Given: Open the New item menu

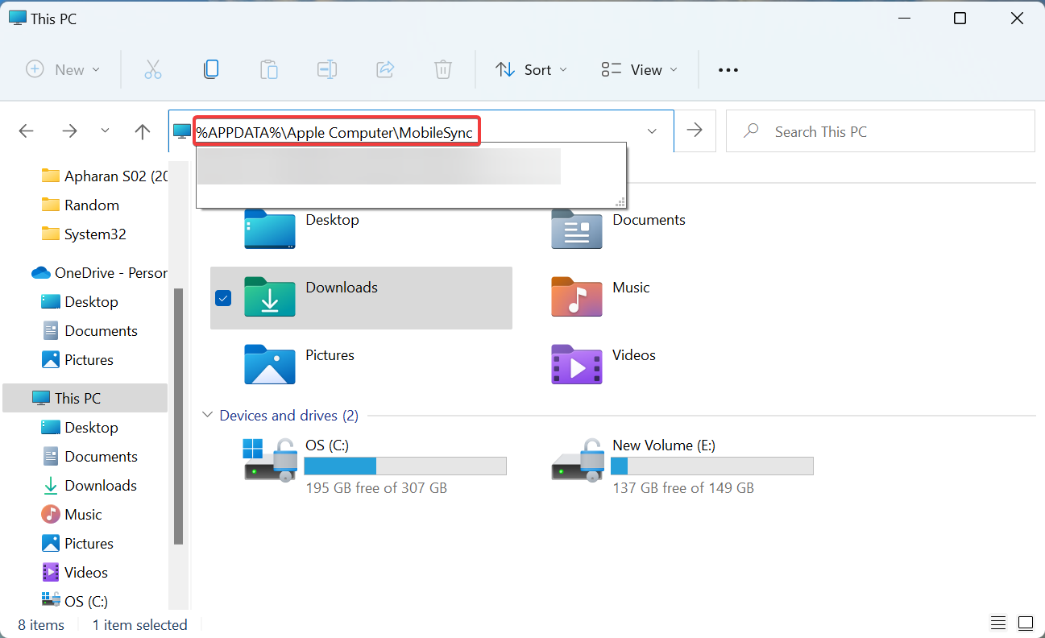Looking at the screenshot, I should click(63, 69).
